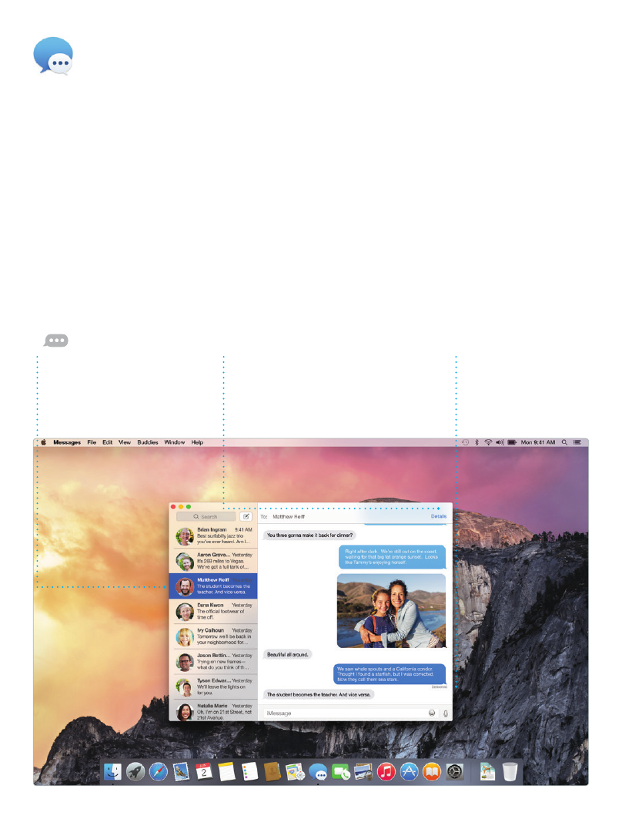Click the Messages icon in the Dock
This screenshot has height=819, width=622.
[318, 771]
